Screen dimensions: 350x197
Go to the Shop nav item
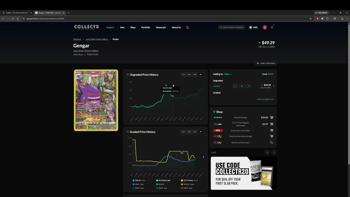[133, 27]
